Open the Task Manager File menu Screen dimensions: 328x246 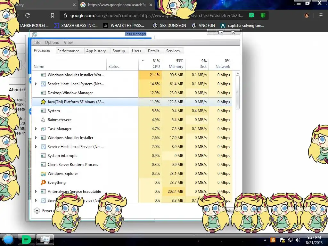coord(37,42)
